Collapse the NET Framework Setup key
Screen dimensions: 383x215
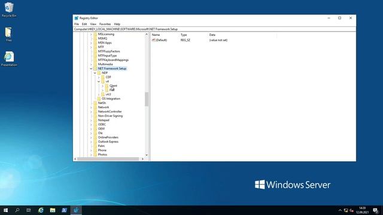coord(91,69)
